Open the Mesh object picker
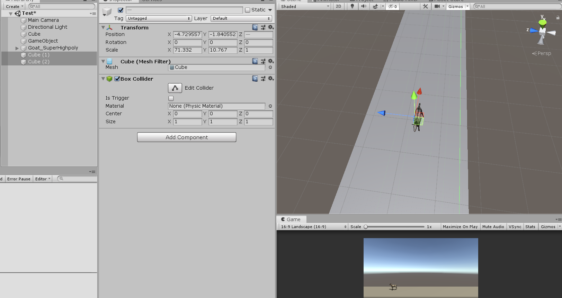This screenshot has width=562, height=298. coord(270,67)
